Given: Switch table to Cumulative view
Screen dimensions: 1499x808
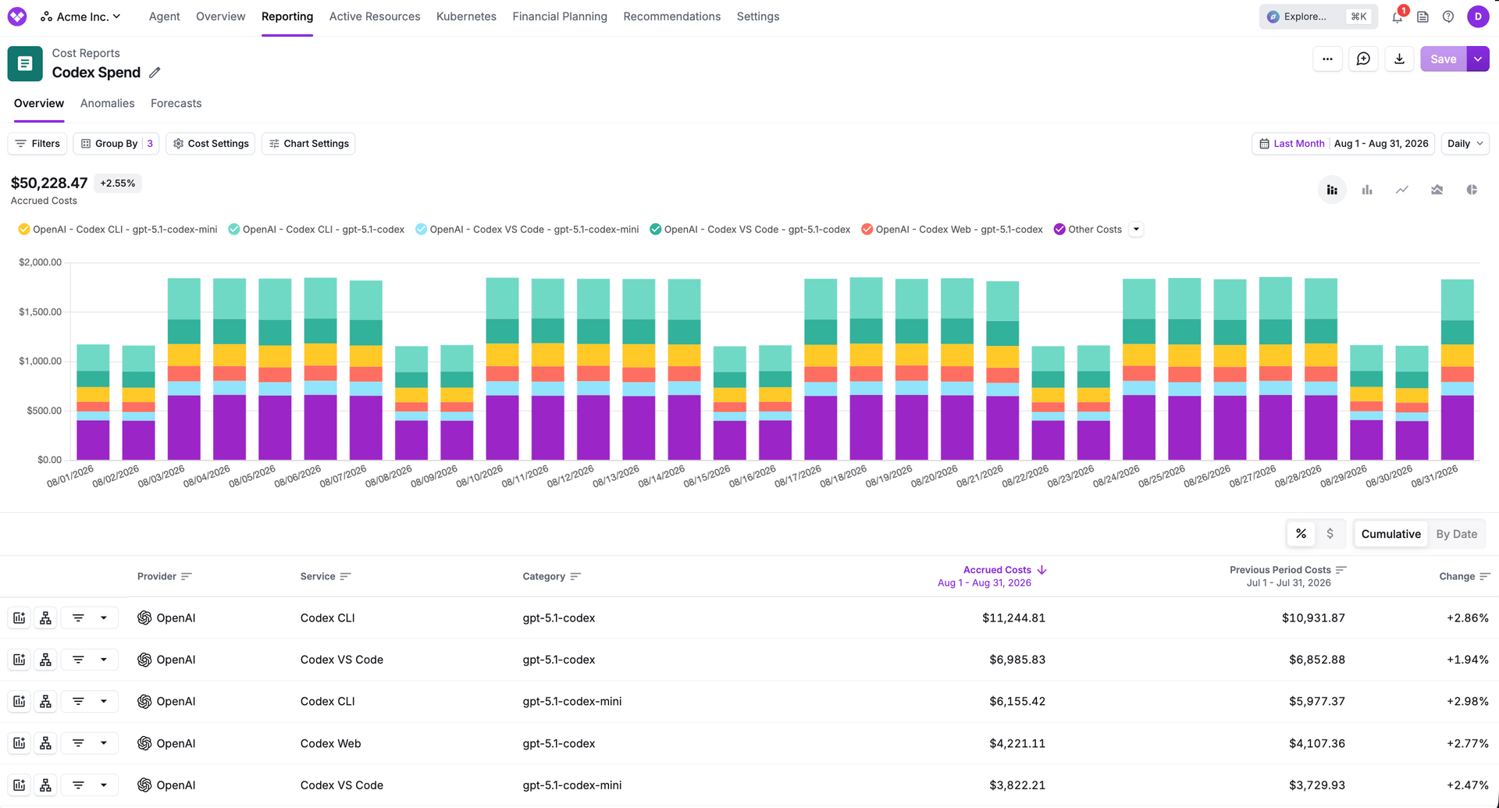Looking at the screenshot, I should click(1390, 534).
